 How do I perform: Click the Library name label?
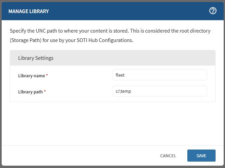[31, 76]
